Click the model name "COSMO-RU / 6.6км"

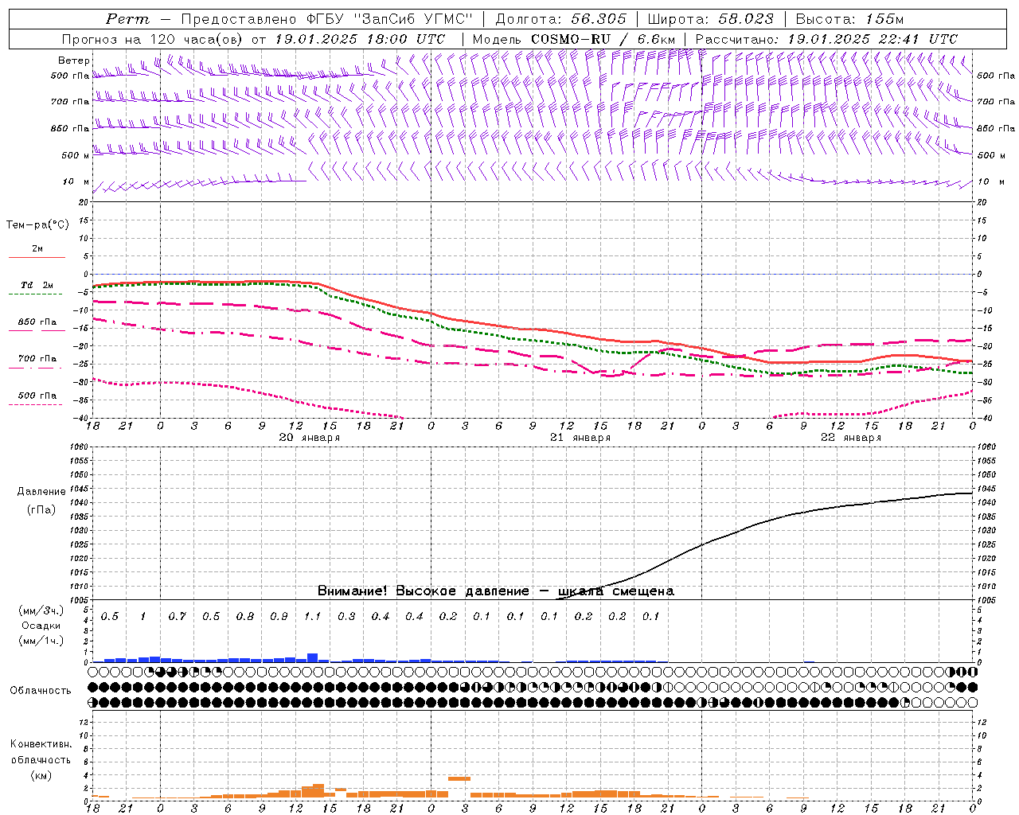click(603, 38)
